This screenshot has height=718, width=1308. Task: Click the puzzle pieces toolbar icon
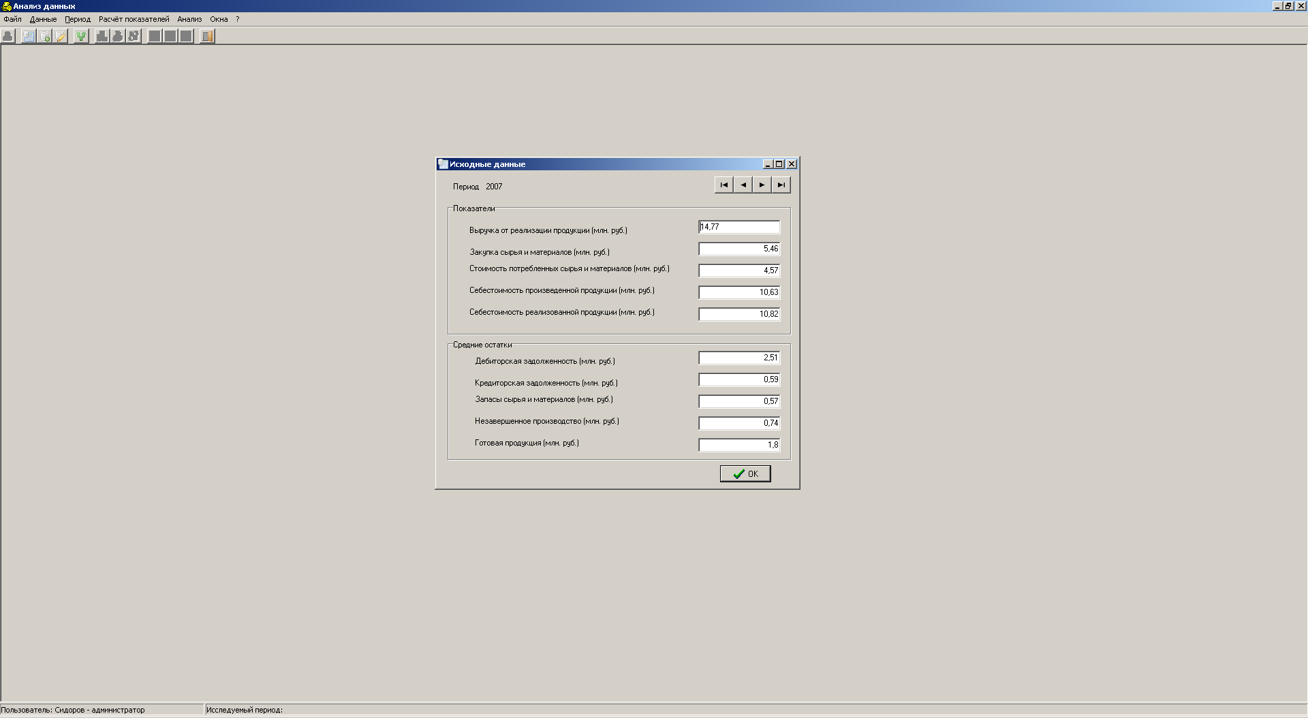tap(134, 36)
